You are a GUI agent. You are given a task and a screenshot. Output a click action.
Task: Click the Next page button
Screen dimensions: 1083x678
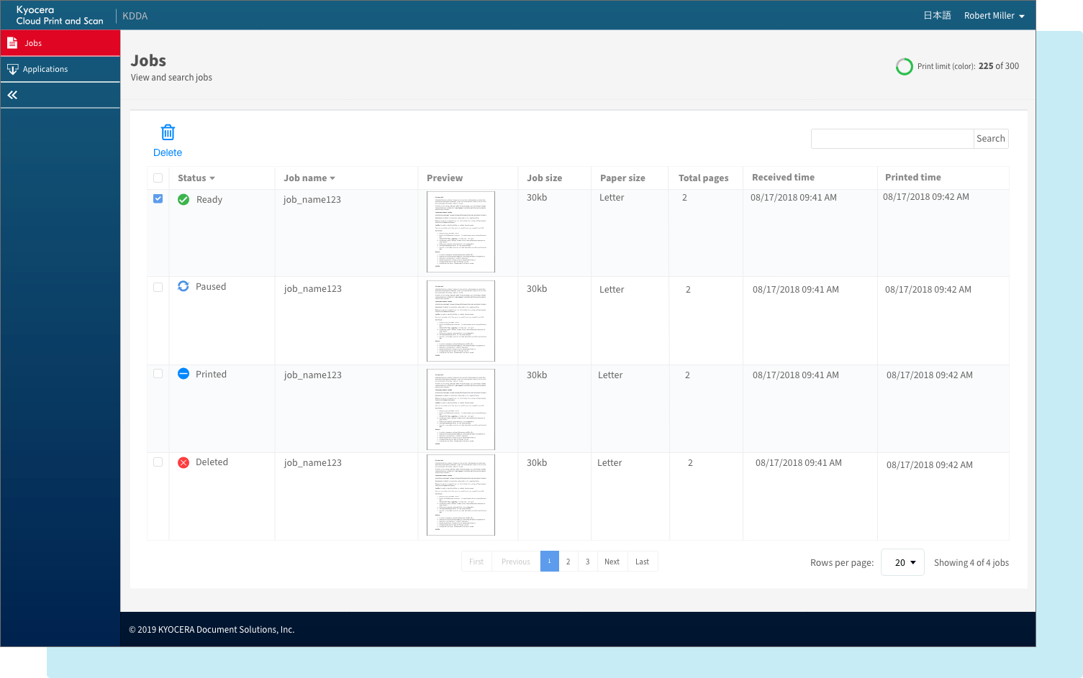[x=612, y=562]
